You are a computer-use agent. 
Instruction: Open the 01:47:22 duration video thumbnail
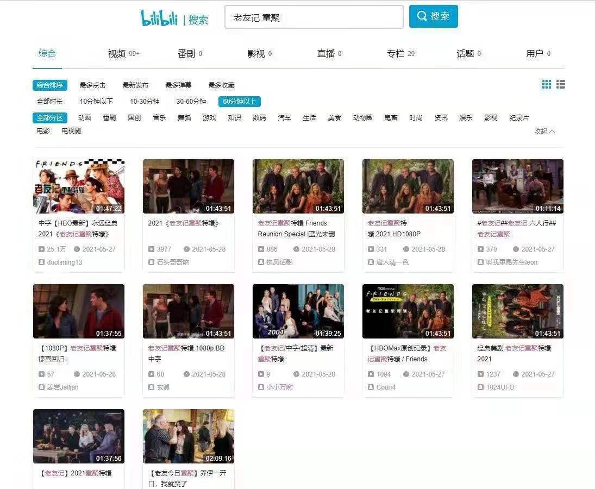pyautogui.click(x=79, y=186)
